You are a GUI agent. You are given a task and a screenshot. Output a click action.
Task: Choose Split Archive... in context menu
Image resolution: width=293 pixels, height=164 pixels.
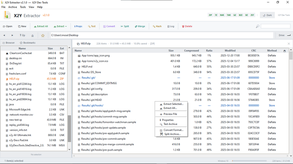click(171, 134)
